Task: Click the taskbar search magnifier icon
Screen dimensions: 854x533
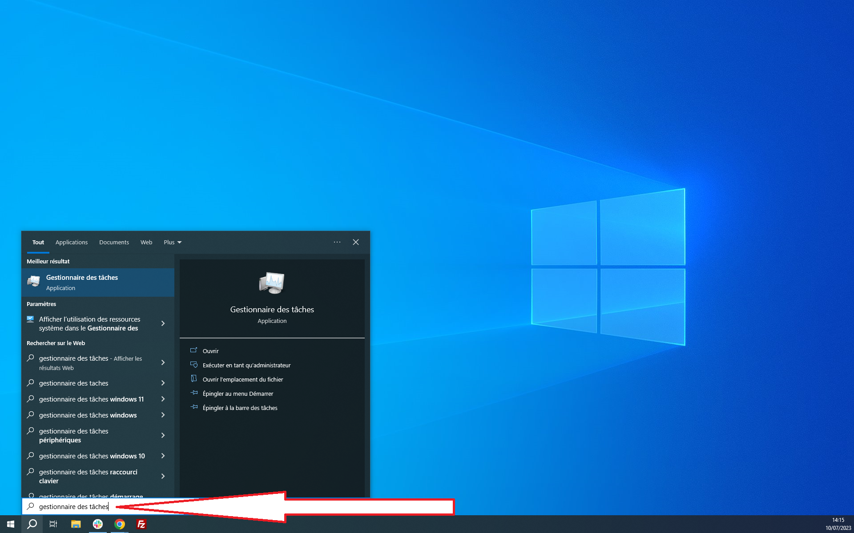Action: [x=32, y=524]
